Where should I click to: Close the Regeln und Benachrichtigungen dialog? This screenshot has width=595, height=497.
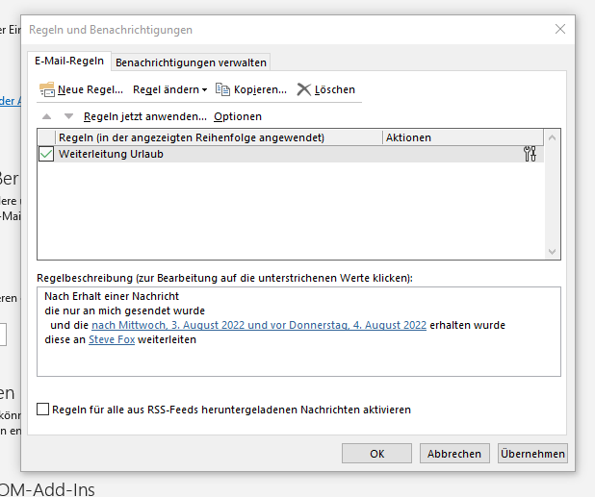[x=560, y=29]
